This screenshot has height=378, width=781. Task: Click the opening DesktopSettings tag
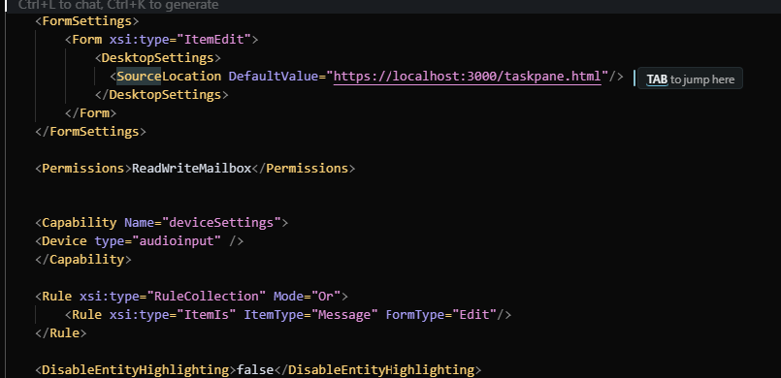[x=157, y=58]
